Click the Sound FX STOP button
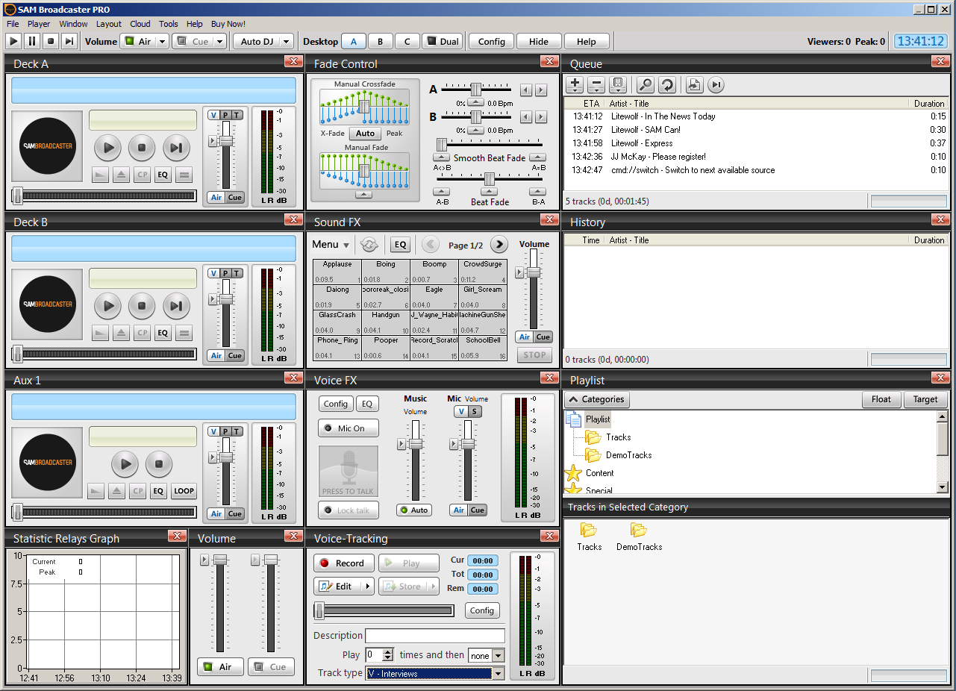The width and height of the screenshot is (956, 691). point(534,355)
